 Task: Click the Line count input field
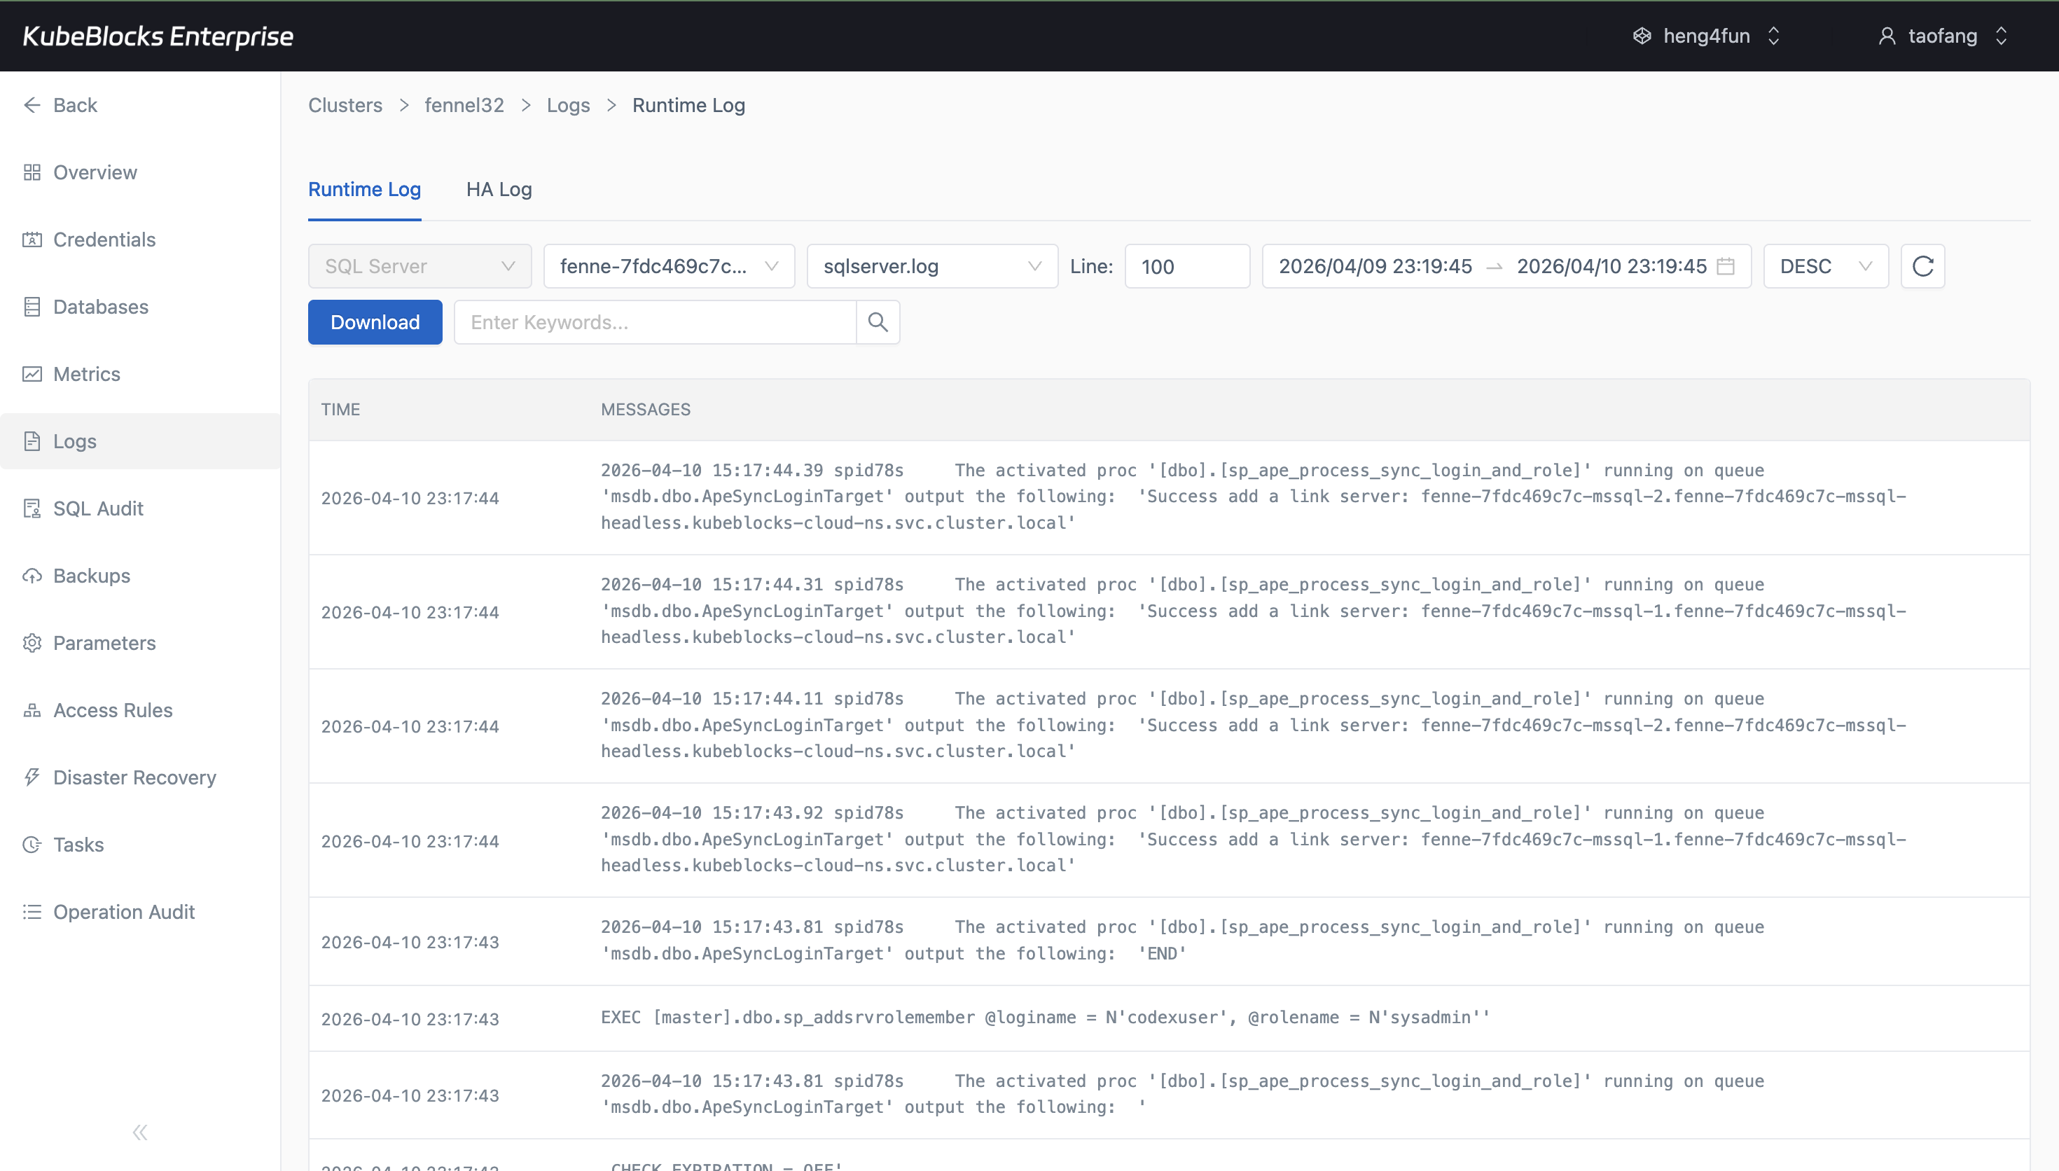pyautogui.click(x=1186, y=265)
